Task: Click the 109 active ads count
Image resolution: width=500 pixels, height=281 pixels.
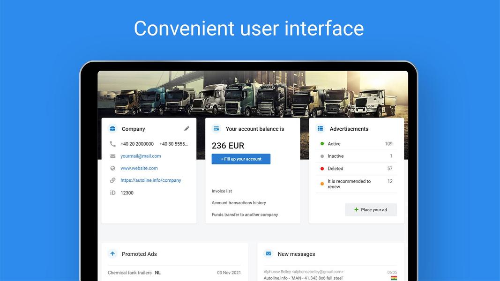Action: click(388, 144)
